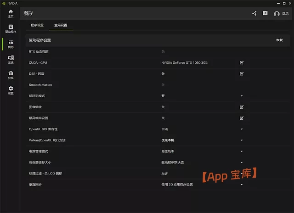
Task: Click the 开 value for 低延迟模式
Action: point(163,96)
